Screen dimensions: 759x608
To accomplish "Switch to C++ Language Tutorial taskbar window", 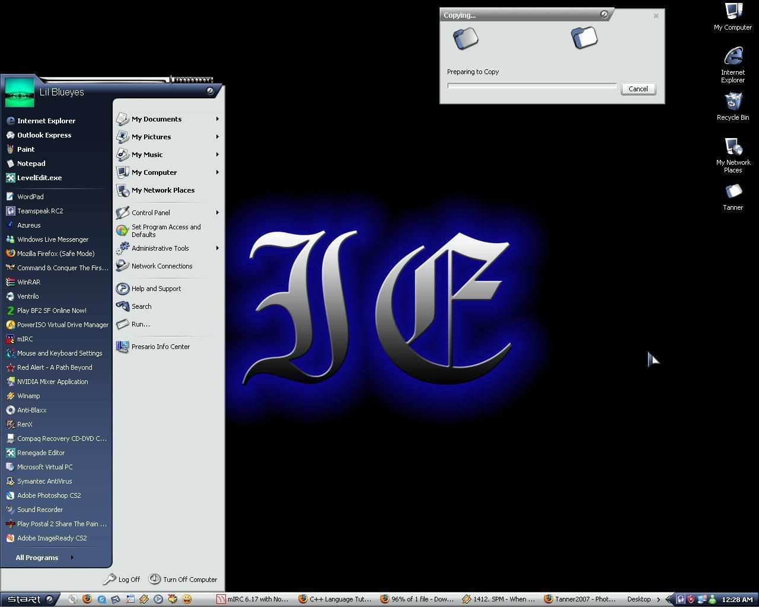I will click(334, 599).
